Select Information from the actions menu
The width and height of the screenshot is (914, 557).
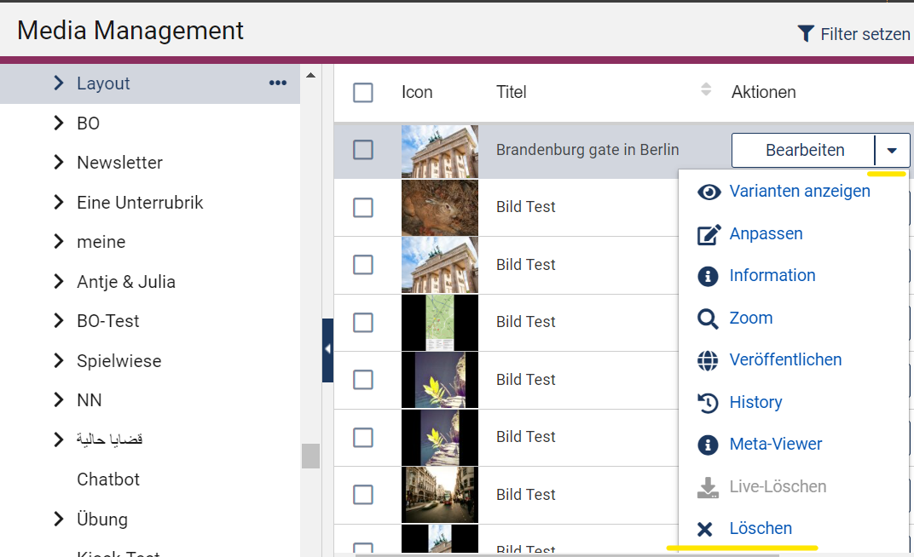pyautogui.click(x=772, y=276)
